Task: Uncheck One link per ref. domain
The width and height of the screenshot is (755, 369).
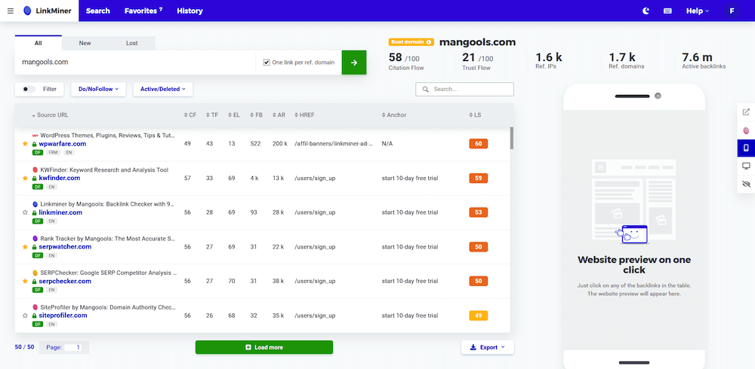Action: [x=267, y=63]
